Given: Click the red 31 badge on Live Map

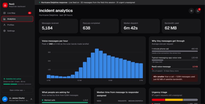Looking at the screenshot, I should point(30,13).
